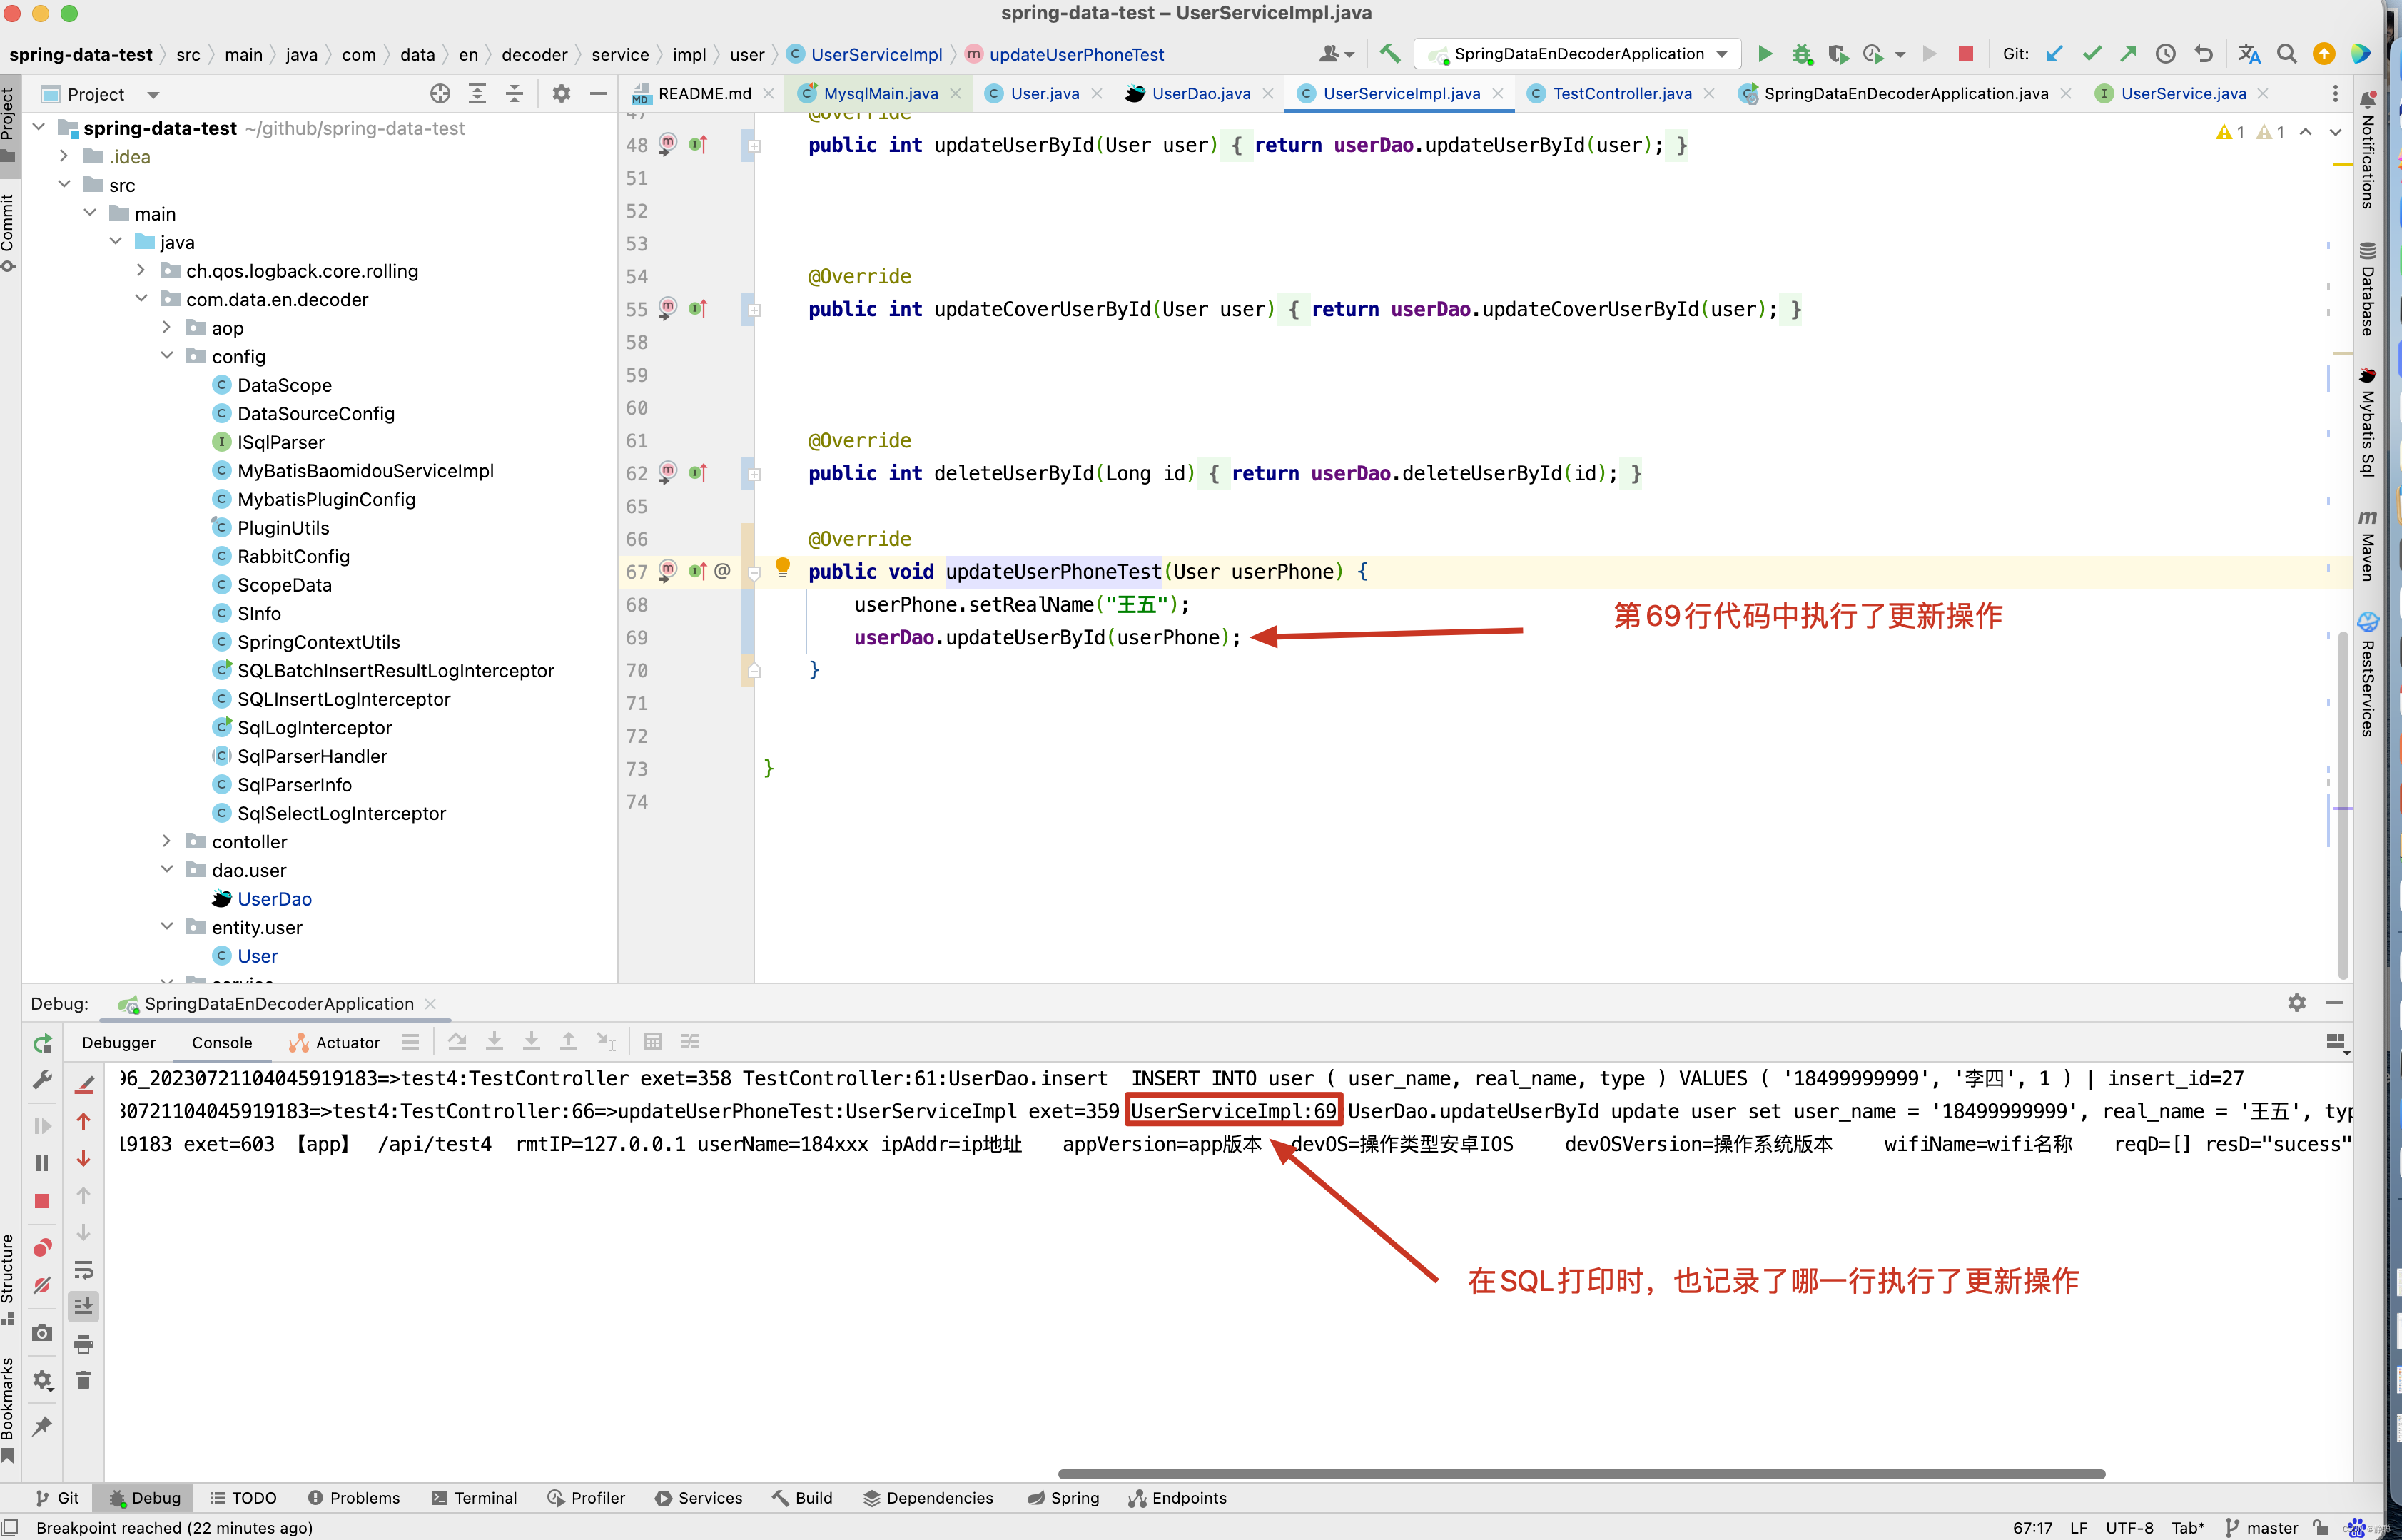The height and width of the screenshot is (1540, 2402).
Task: Open Database tool window on right sidebar
Action: 2367,289
